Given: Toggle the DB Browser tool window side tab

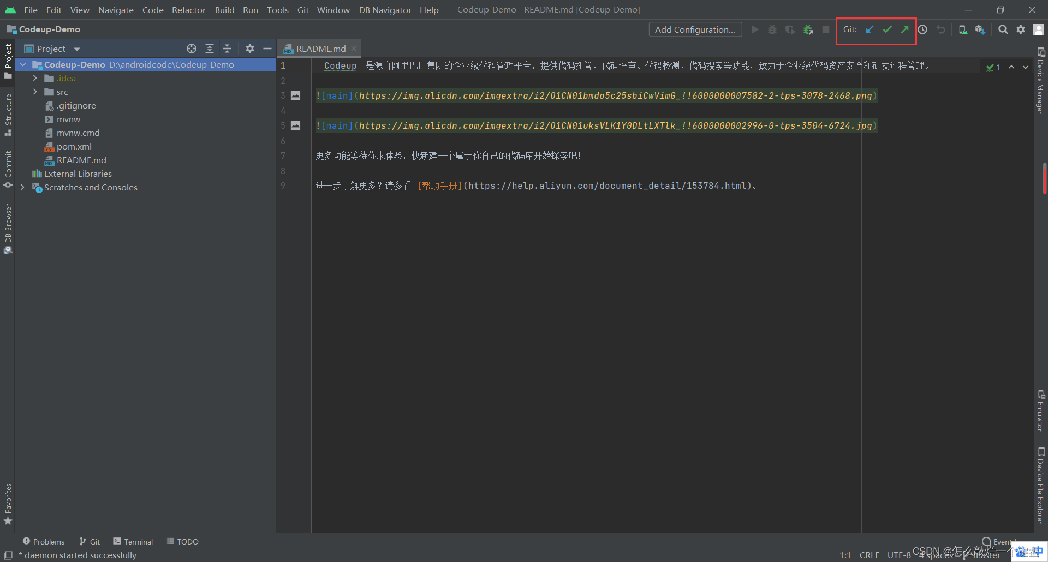Looking at the screenshot, I should click(8, 229).
